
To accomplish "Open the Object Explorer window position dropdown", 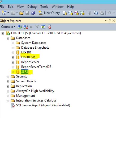I will [x=106, y=21].
